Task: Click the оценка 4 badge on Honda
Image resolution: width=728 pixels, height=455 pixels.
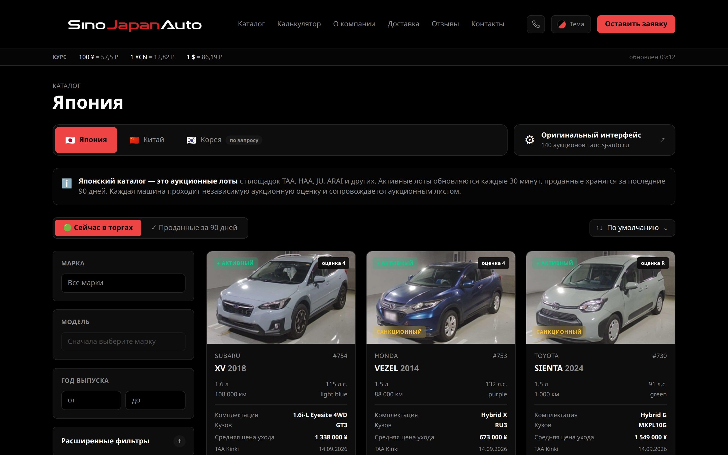Action: click(493, 263)
